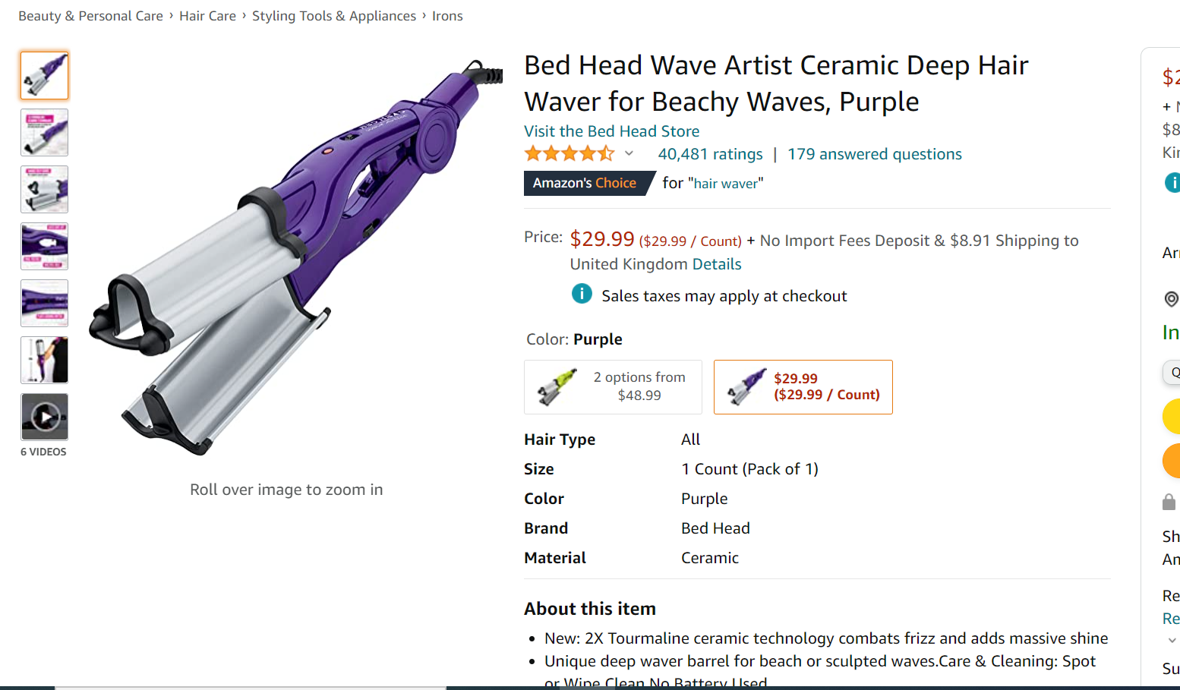Expand the chevron below return policy text

click(1172, 640)
